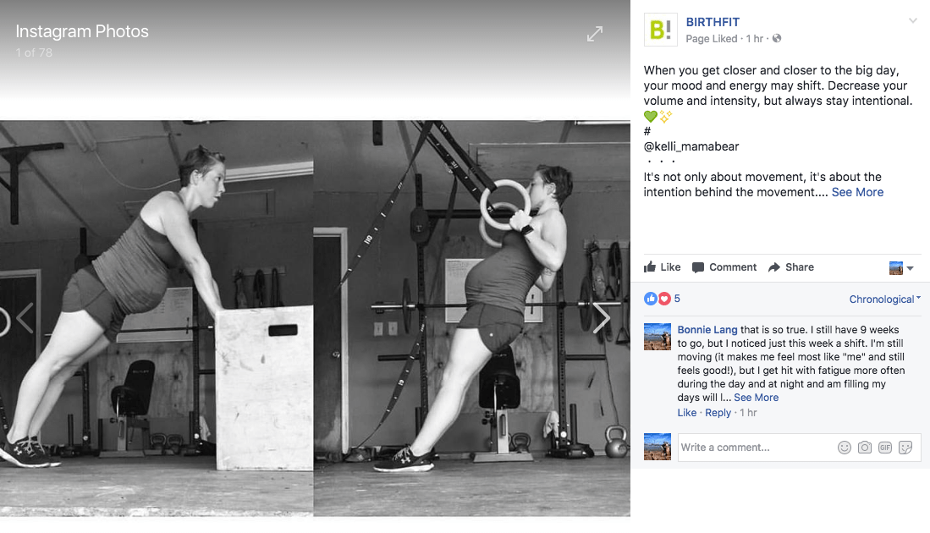Switch commenting identity via avatar dropdown
This screenshot has height=533, width=930.
pos(901,268)
